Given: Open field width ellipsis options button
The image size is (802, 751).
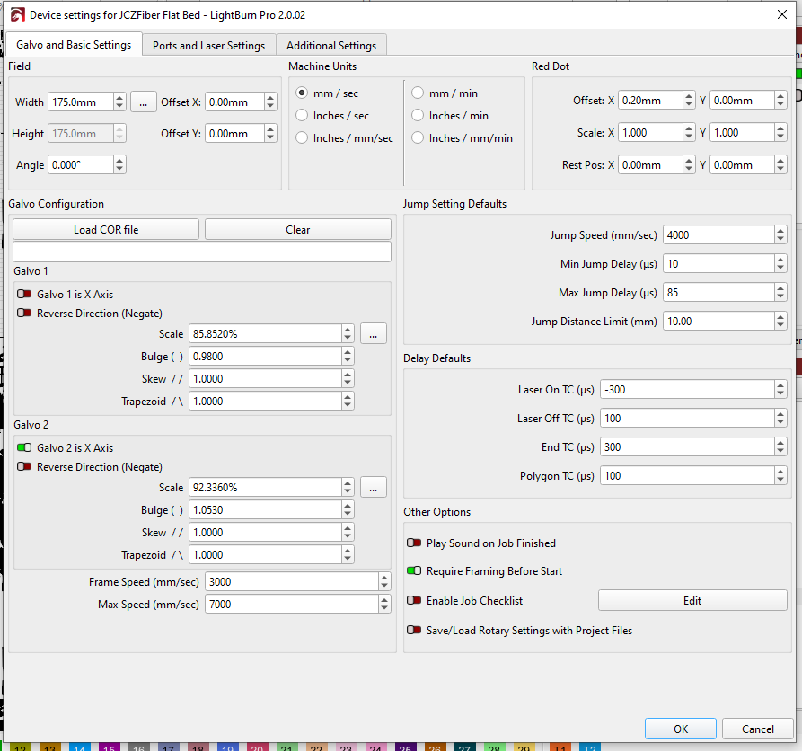Looking at the screenshot, I should [x=144, y=102].
